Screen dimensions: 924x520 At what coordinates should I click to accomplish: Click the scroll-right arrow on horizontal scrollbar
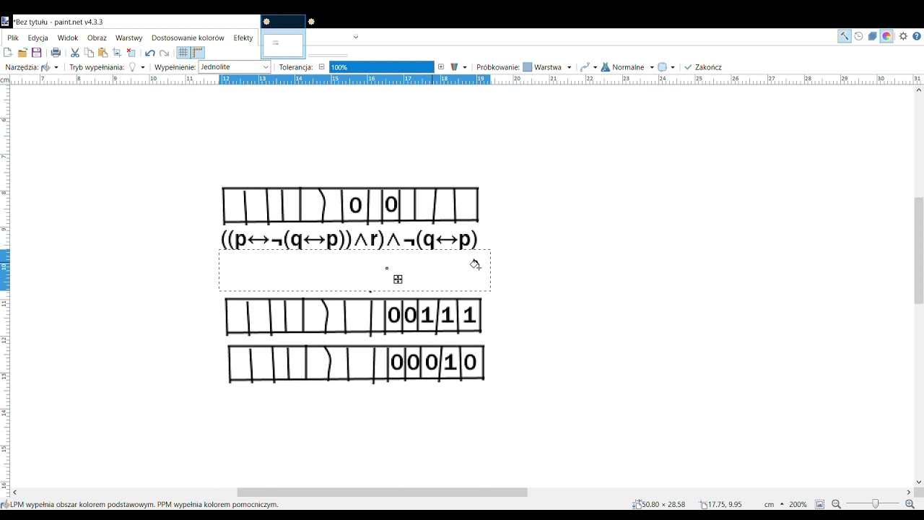909,492
